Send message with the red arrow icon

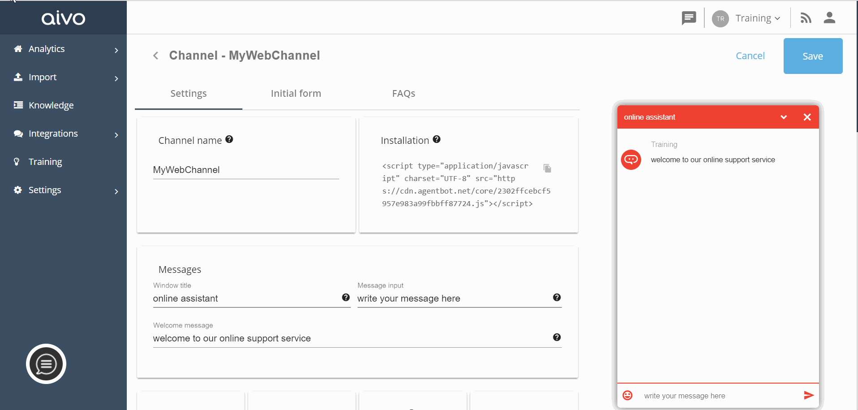pos(809,395)
